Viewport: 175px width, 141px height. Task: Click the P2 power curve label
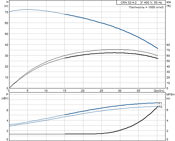click(x=161, y=107)
